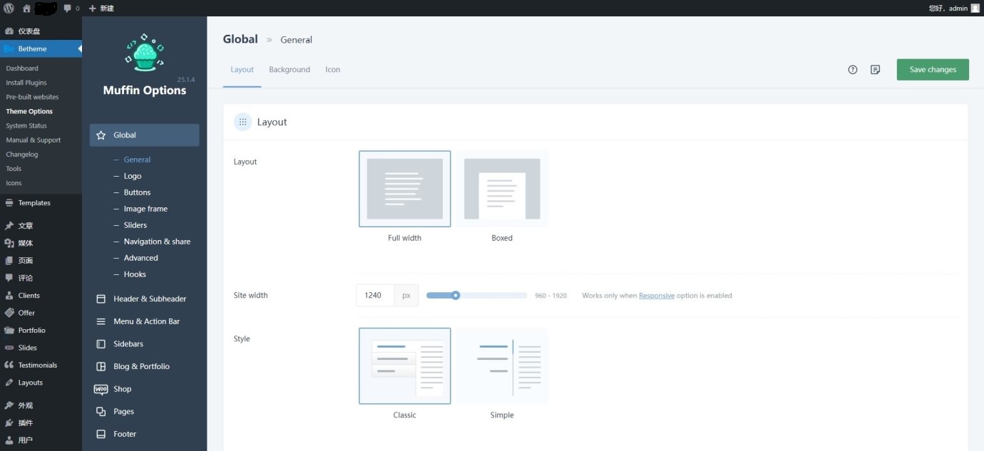984x451 pixels.
Task: Open the 外观 appearance menu
Action: (41, 405)
